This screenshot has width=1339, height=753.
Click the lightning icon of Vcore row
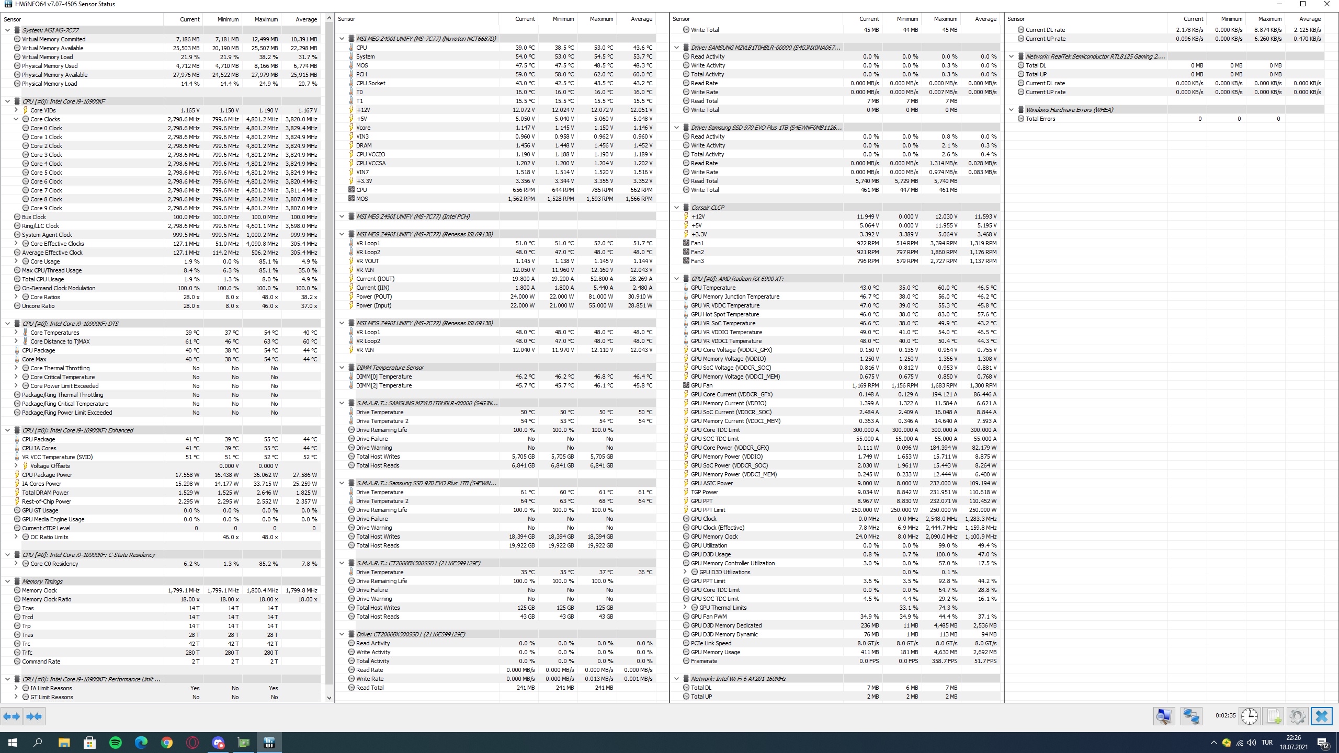coord(351,128)
